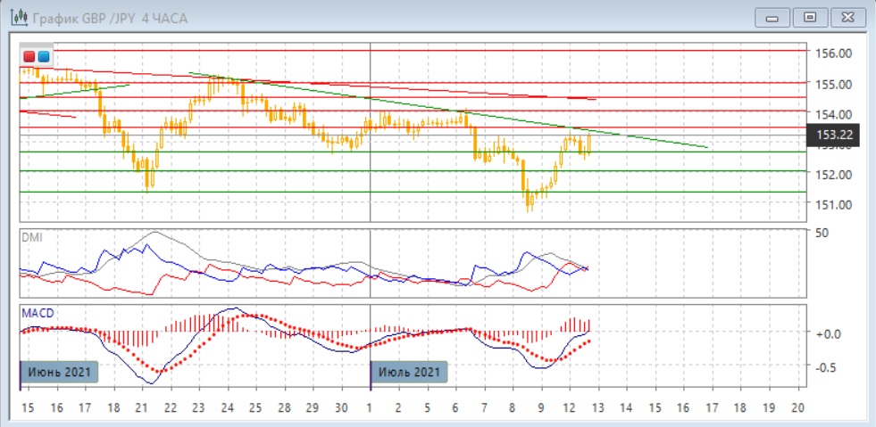Screen dimensions: 876x427
Task: Click the DMI scale value 50
Action: click(822, 232)
